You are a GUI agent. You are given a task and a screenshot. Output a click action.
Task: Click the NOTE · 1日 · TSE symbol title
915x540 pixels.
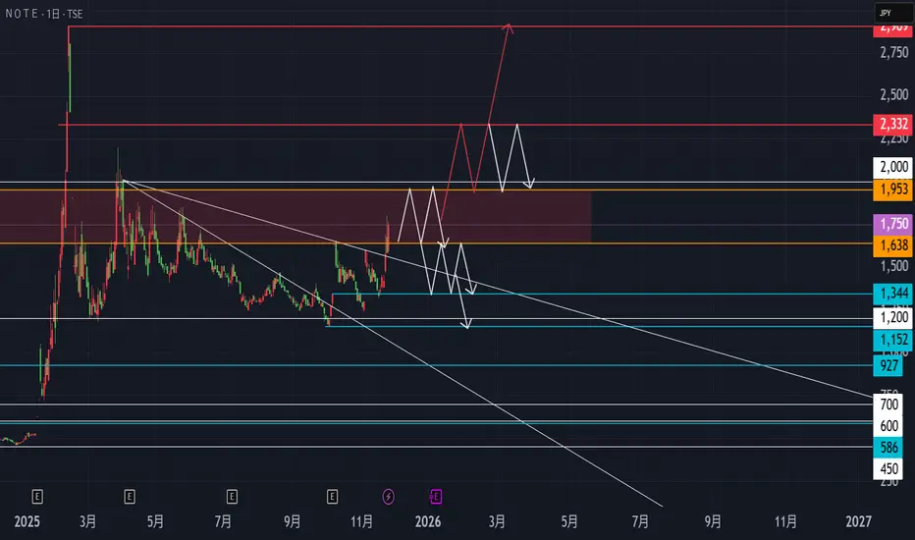(x=44, y=14)
